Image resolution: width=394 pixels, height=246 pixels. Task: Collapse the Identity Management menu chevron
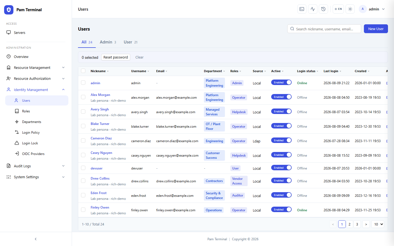tap(63, 90)
